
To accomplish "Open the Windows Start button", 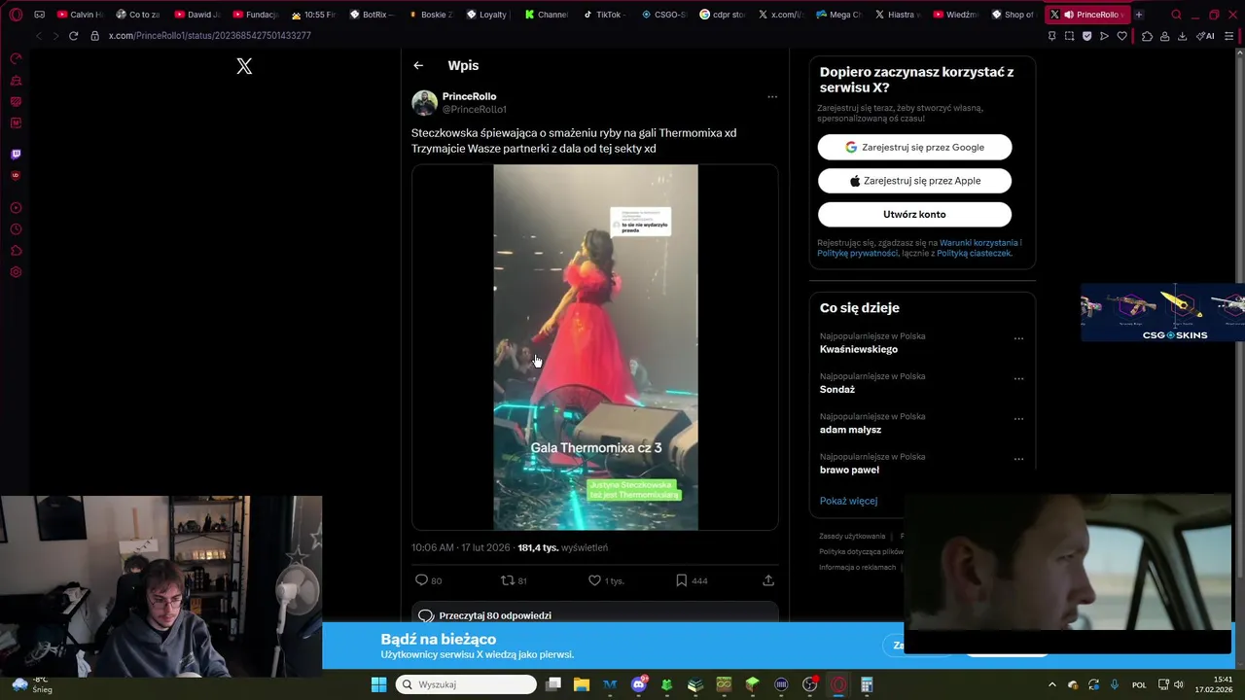I will tap(378, 684).
